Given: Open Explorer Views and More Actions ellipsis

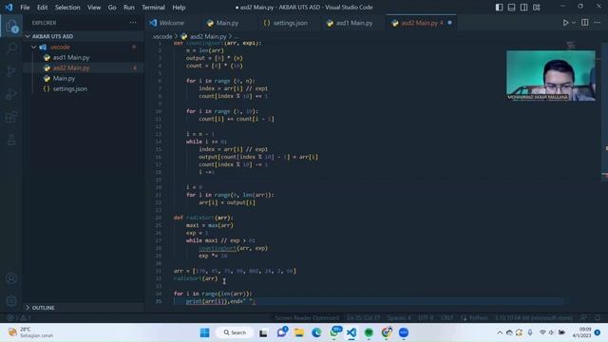Looking at the screenshot, I should pos(133,23).
